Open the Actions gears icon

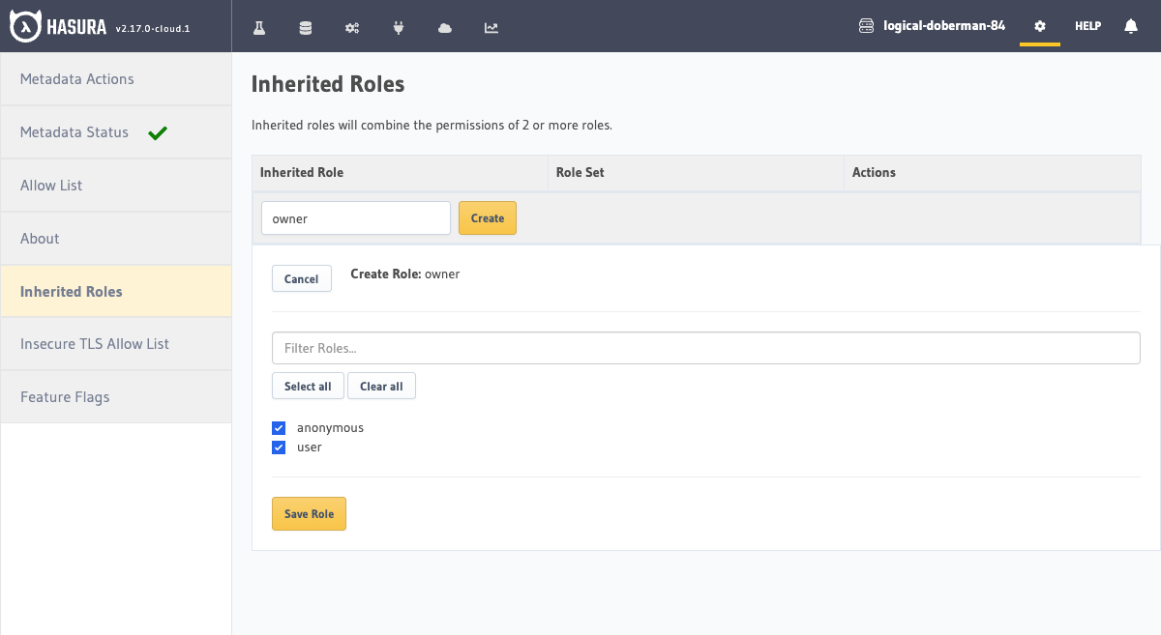(x=352, y=27)
